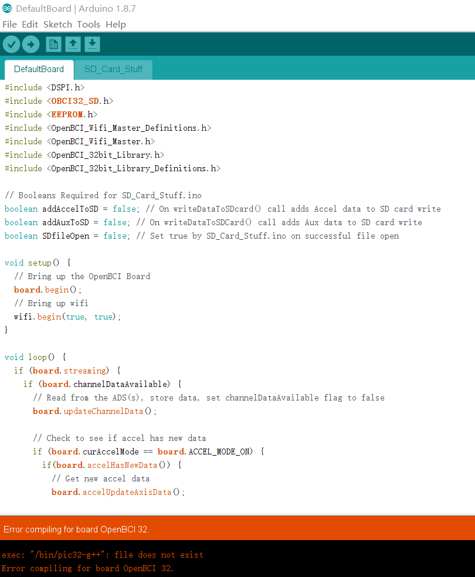This screenshot has height=577, width=475.
Task: Open the Sketch menu
Action: [57, 24]
